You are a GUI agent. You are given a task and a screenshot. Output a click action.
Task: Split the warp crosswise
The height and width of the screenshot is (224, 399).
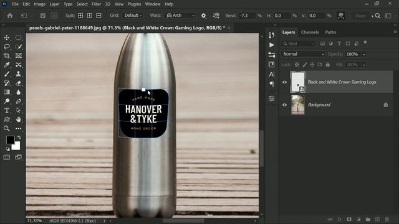click(80, 16)
